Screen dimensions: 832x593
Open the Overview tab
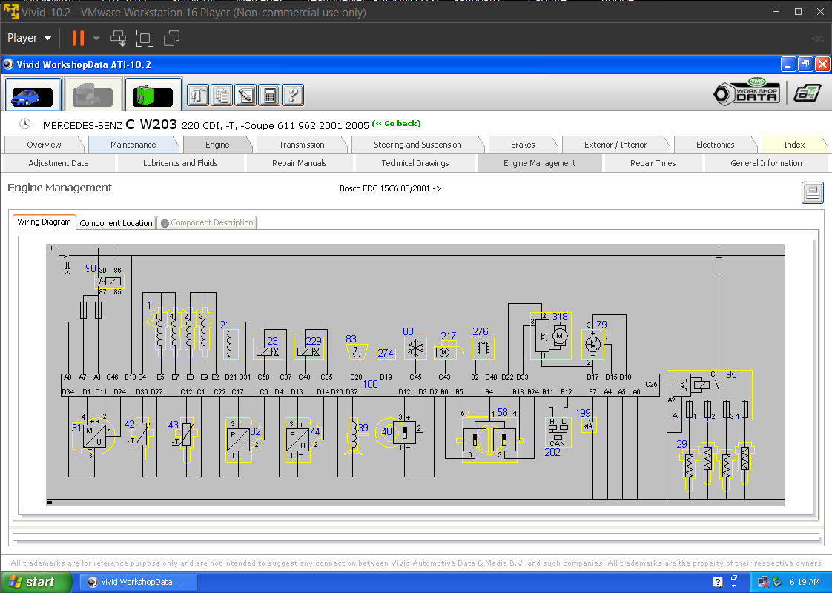pyautogui.click(x=44, y=145)
